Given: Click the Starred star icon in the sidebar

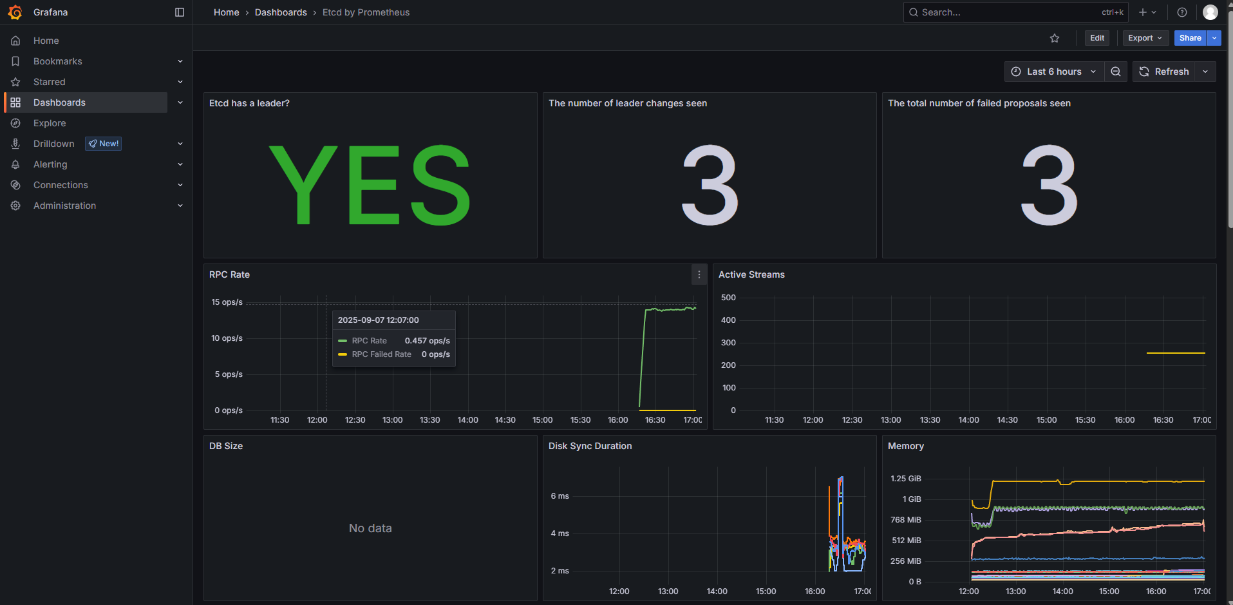Looking at the screenshot, I should pyautogui.click(x=15, y=82).
